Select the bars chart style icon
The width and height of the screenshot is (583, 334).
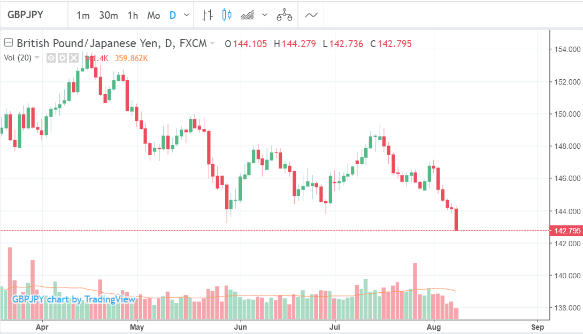point(208,15)
